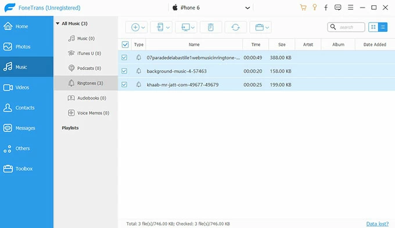This screenshot has height=228, width=395.
Task: Open the add (plus) button dropdown arrow
Action: (x=143, y=28)
